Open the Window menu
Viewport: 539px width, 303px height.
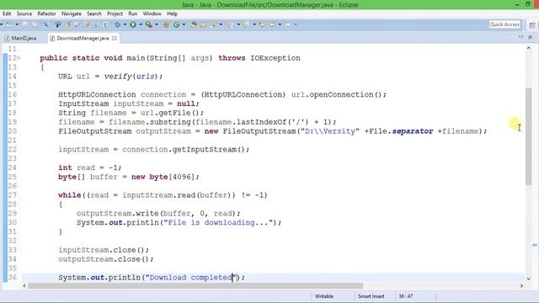(x=152, y=13)
